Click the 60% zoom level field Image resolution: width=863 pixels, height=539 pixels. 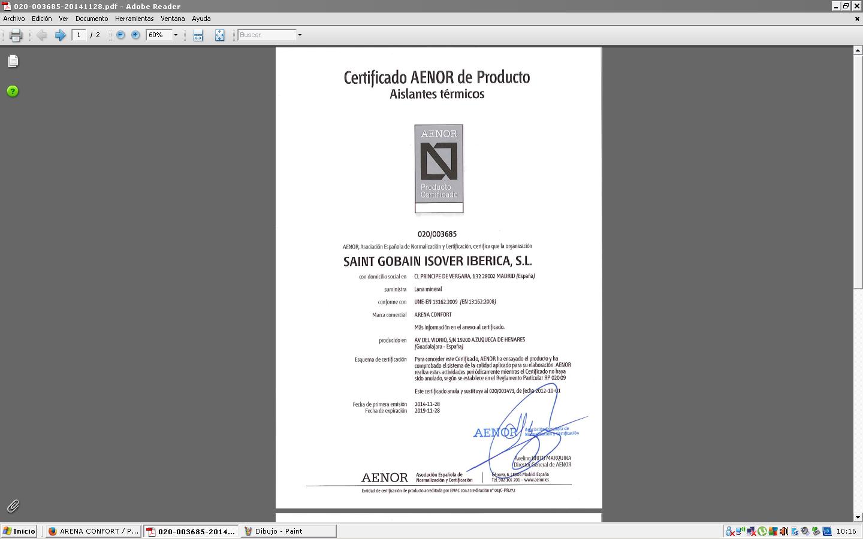click(158, 35)
